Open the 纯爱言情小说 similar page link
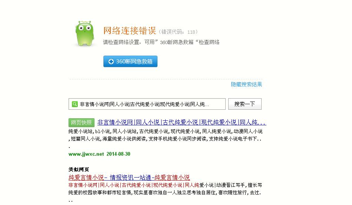The height and width of the screenshot is (205, 352). tap(129, 178)
